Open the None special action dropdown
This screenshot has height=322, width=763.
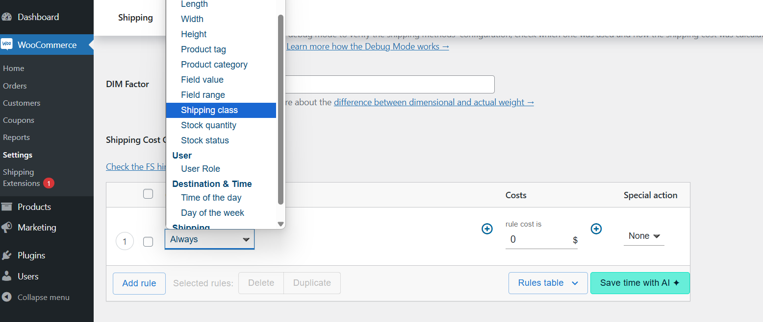[644, 235]
